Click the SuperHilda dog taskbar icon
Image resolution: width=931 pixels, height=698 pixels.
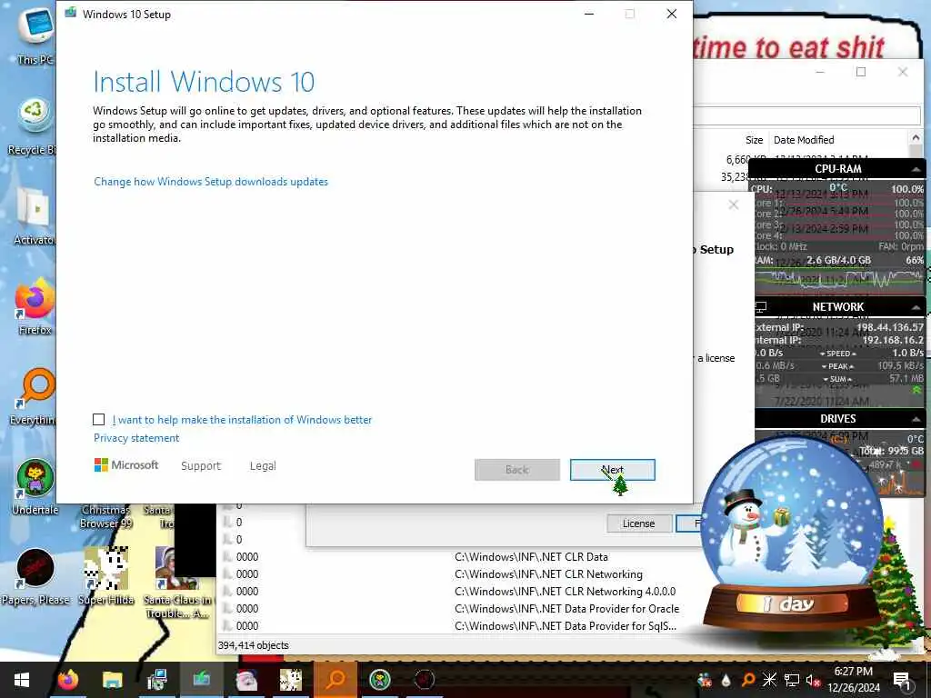click(290, 680)
